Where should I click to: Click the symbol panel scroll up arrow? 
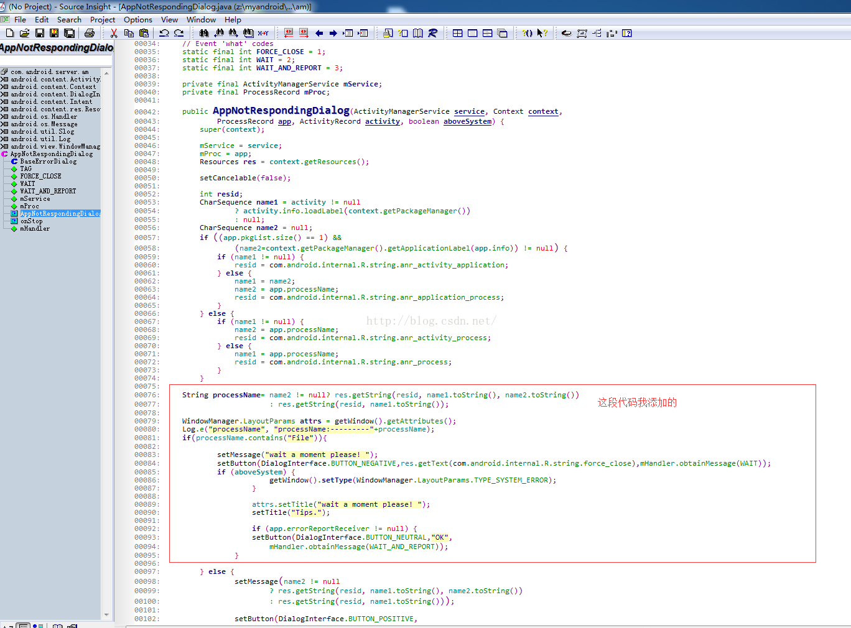(x=106, y=73)
